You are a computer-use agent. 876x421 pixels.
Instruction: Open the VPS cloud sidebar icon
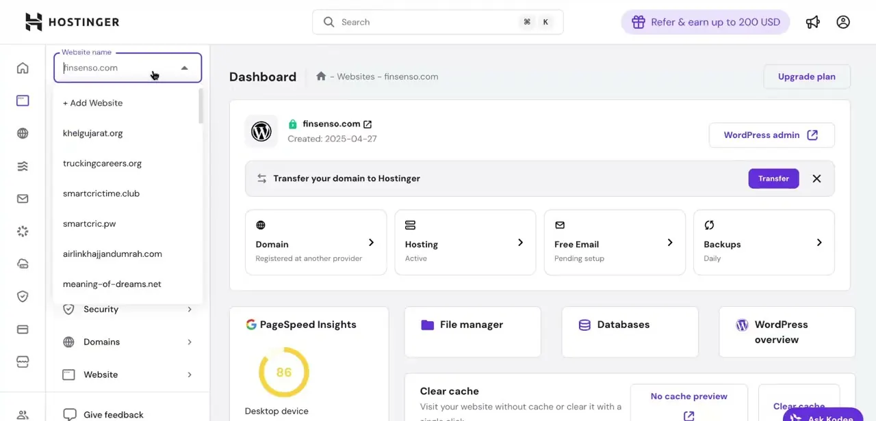pyautogui.click(x=23, y=264)
